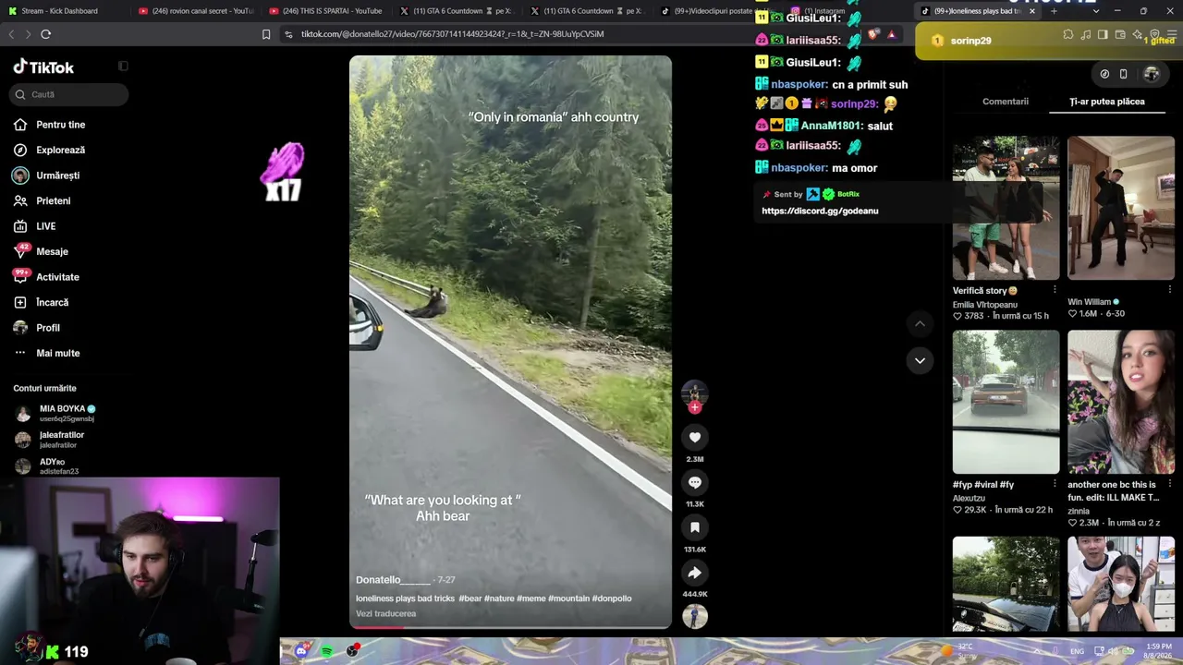The height and width of the screenshot is (665, 1183).
Task: Seek on the video progress bar
Action: [x=510, y=626]
